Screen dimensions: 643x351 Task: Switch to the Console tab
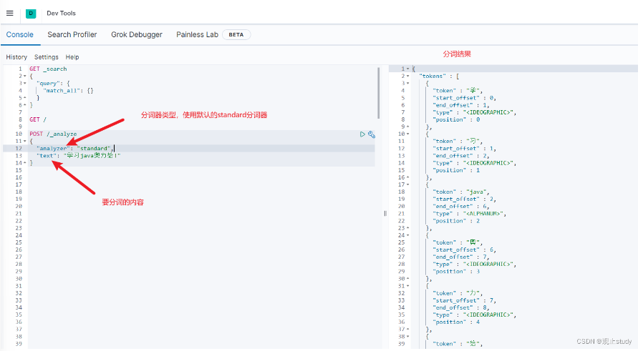coord(19,35)
